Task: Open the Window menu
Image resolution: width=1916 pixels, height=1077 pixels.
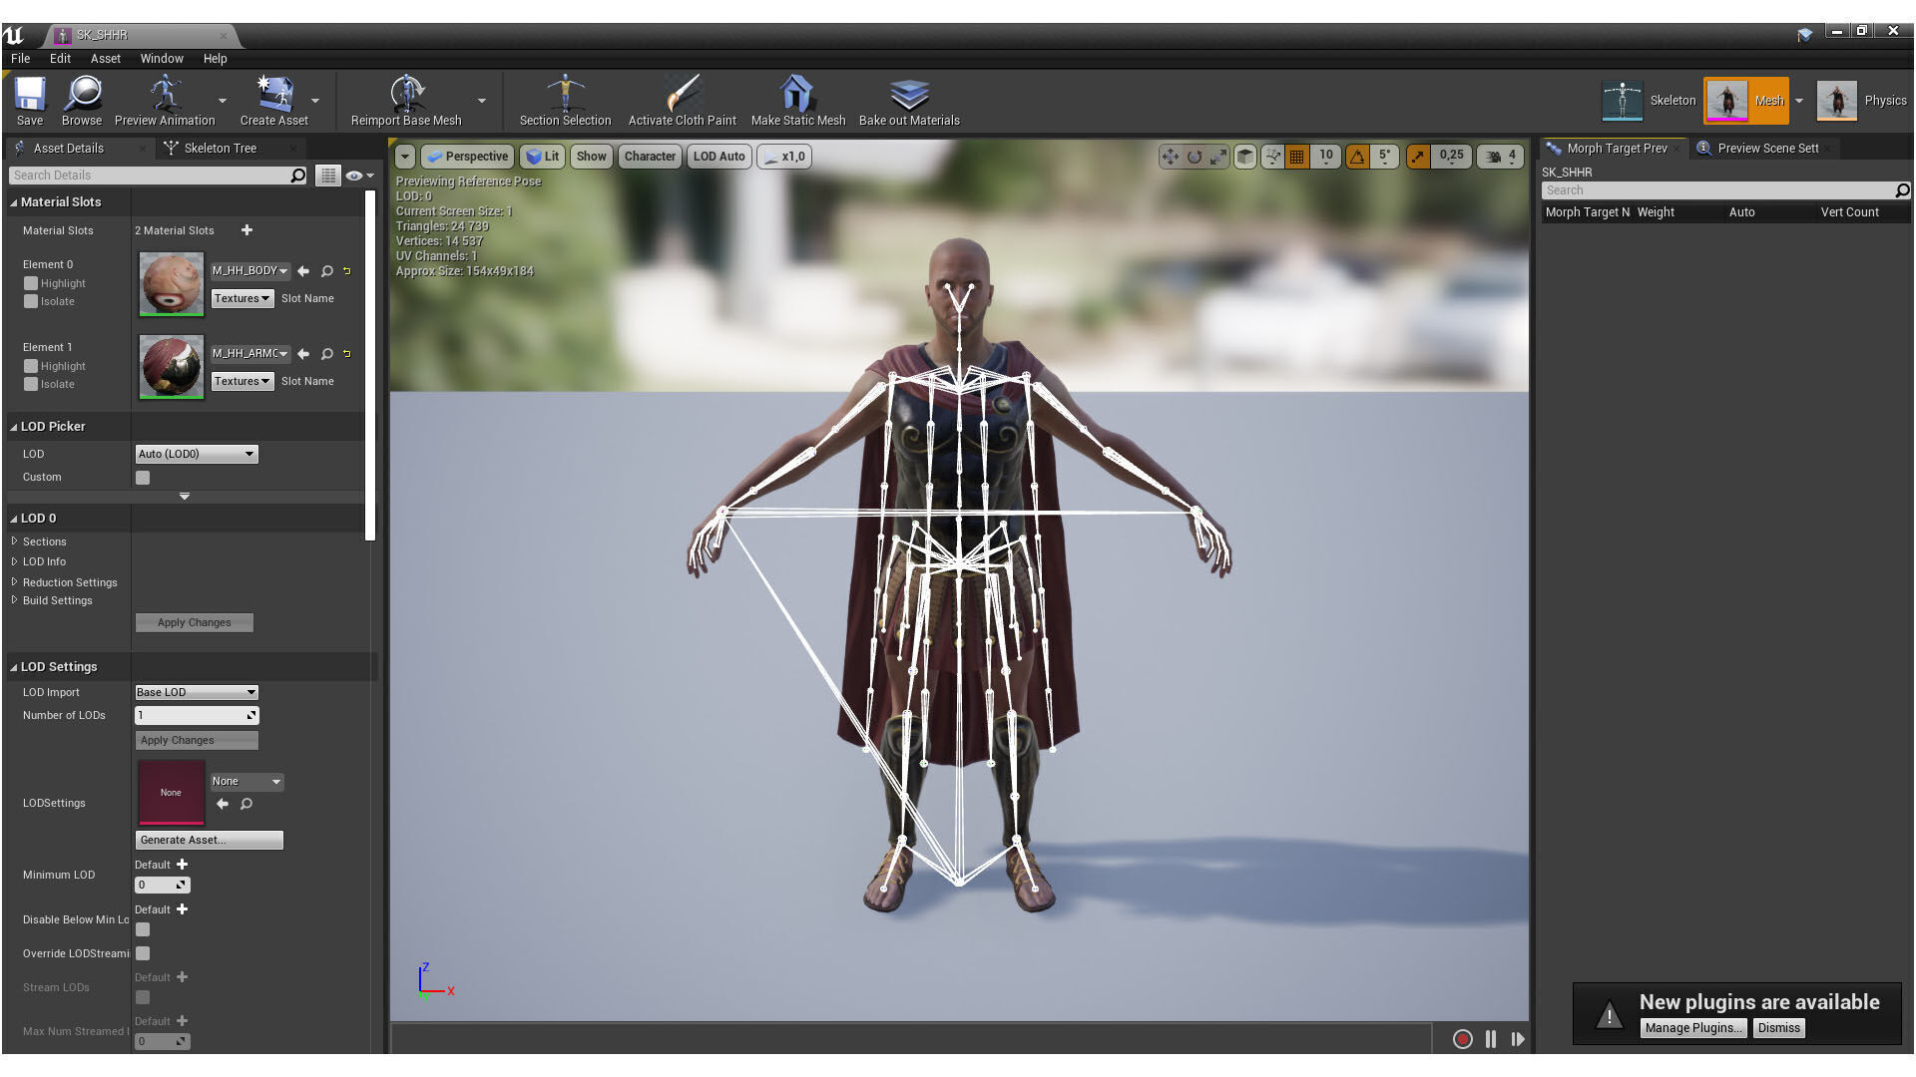Action: point(161,59)
